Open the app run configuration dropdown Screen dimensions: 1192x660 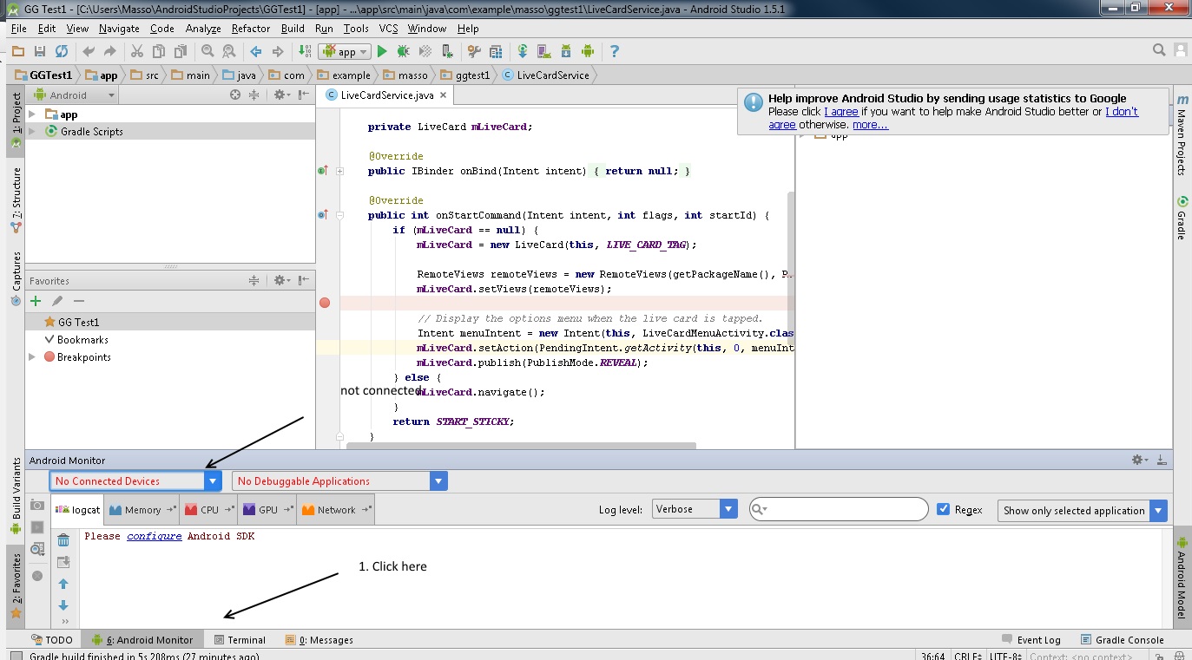345,52
